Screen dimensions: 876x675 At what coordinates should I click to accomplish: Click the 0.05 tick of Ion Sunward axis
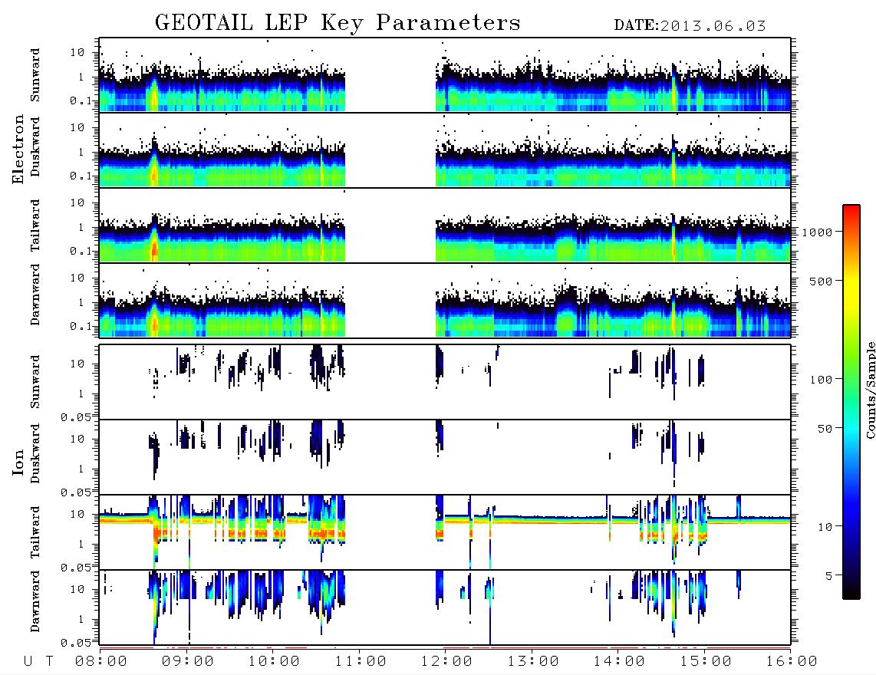[76, 417]
